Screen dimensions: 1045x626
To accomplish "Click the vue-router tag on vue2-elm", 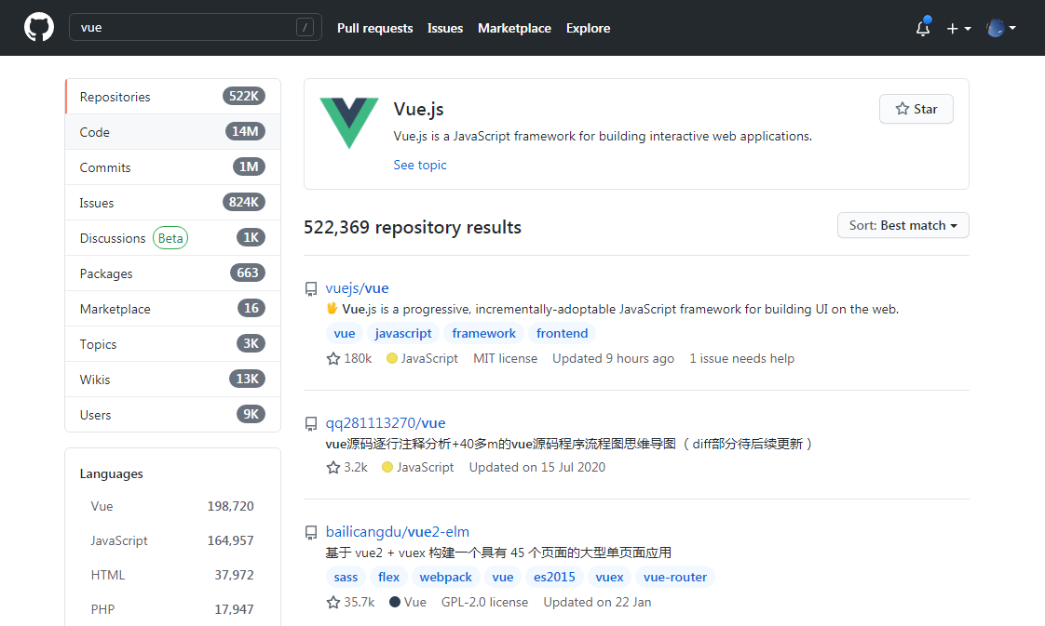I will [674, 577].
